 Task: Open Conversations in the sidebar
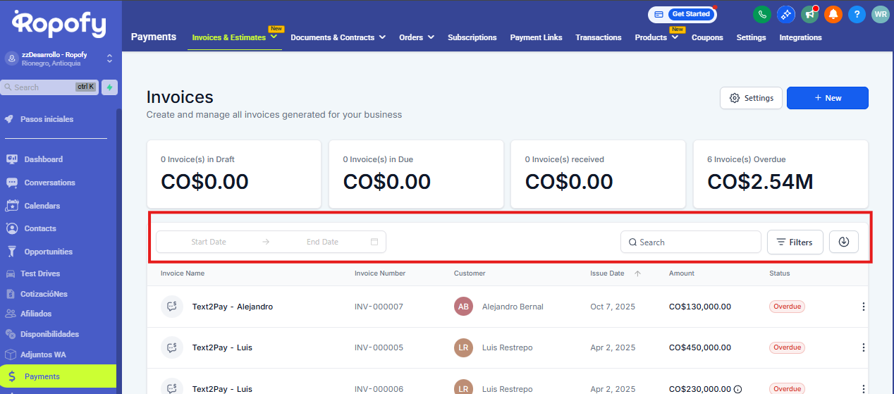click(49, 183)
